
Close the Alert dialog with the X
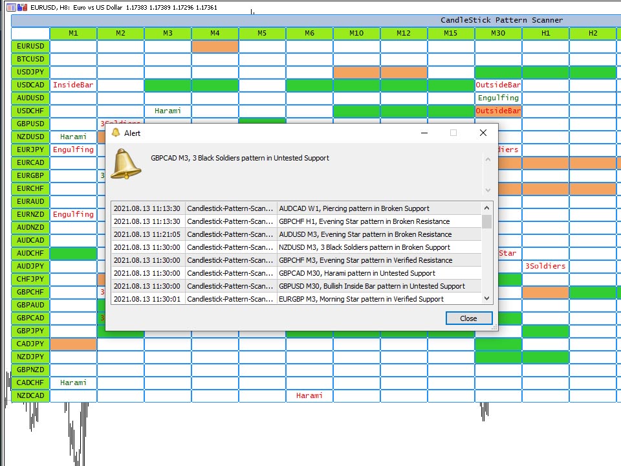pyautogui.click(x=483, y=133)
